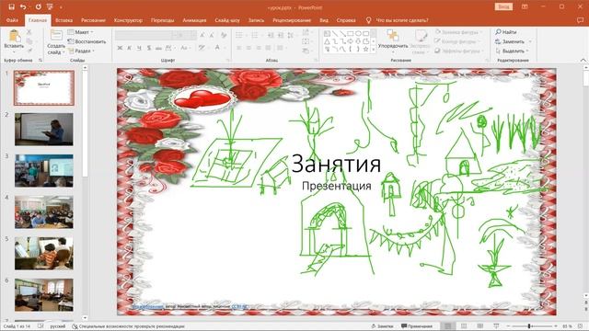Align text to the left
The image size is (589, 331).
click(x=239, y=48)
